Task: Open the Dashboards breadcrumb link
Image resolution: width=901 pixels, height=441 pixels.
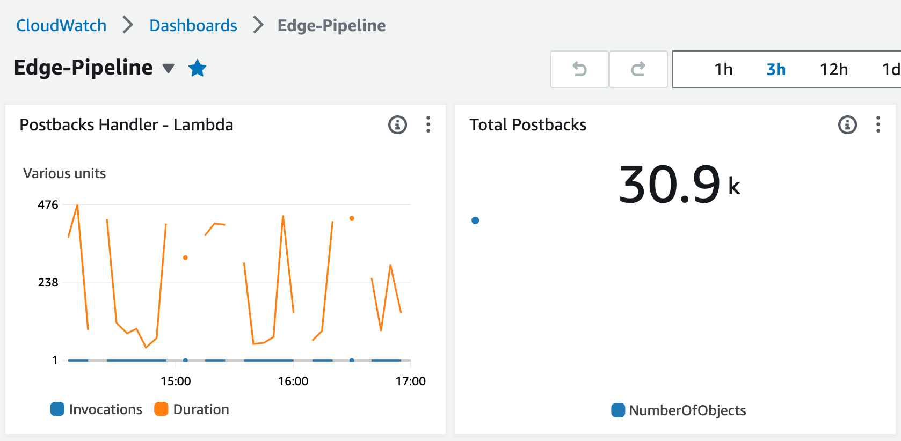Action: click(193, 25)
